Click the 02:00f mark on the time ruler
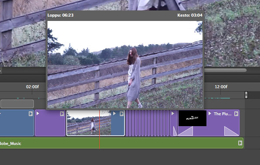Image resolution: width=260 pixels, height=165 pixels. click(32, 87)
